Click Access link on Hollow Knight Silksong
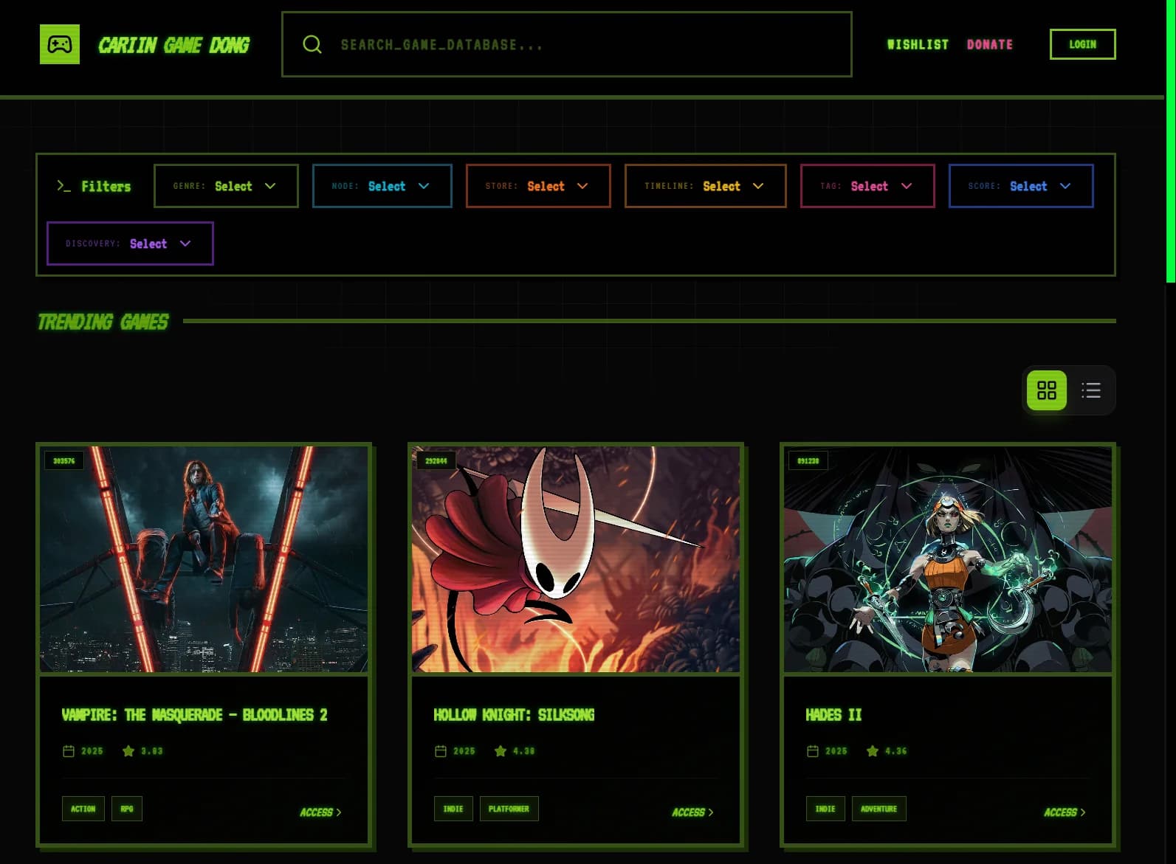This screenshot has width=1176, height=864. pyautogui.click(x=692, y=812)
